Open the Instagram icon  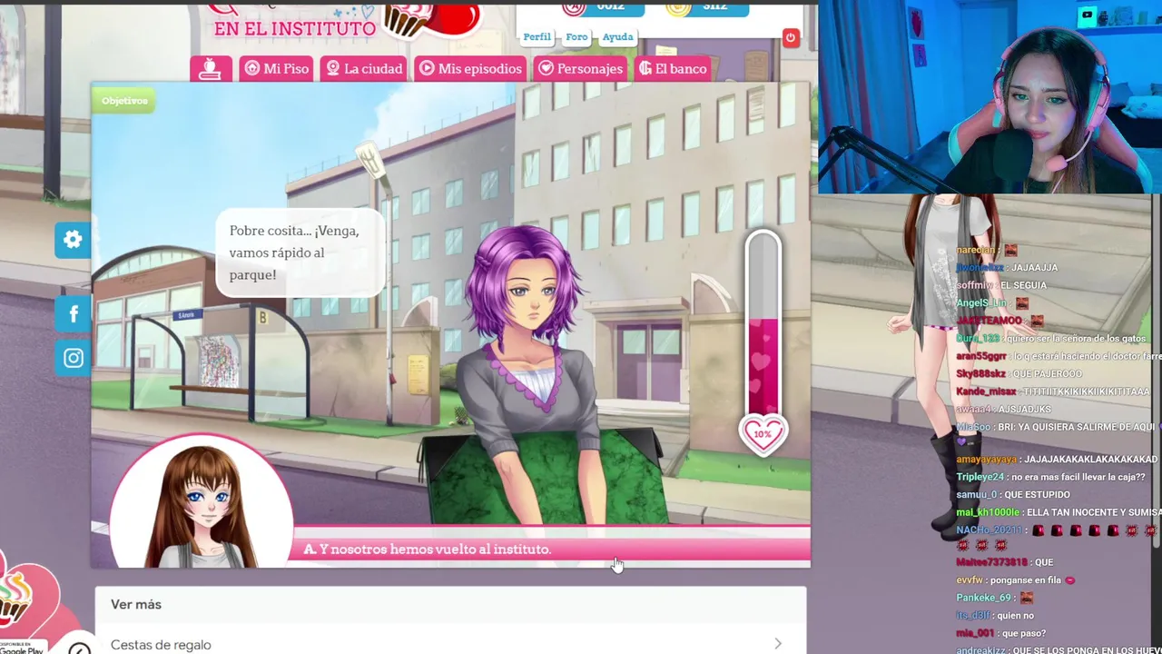74,358
